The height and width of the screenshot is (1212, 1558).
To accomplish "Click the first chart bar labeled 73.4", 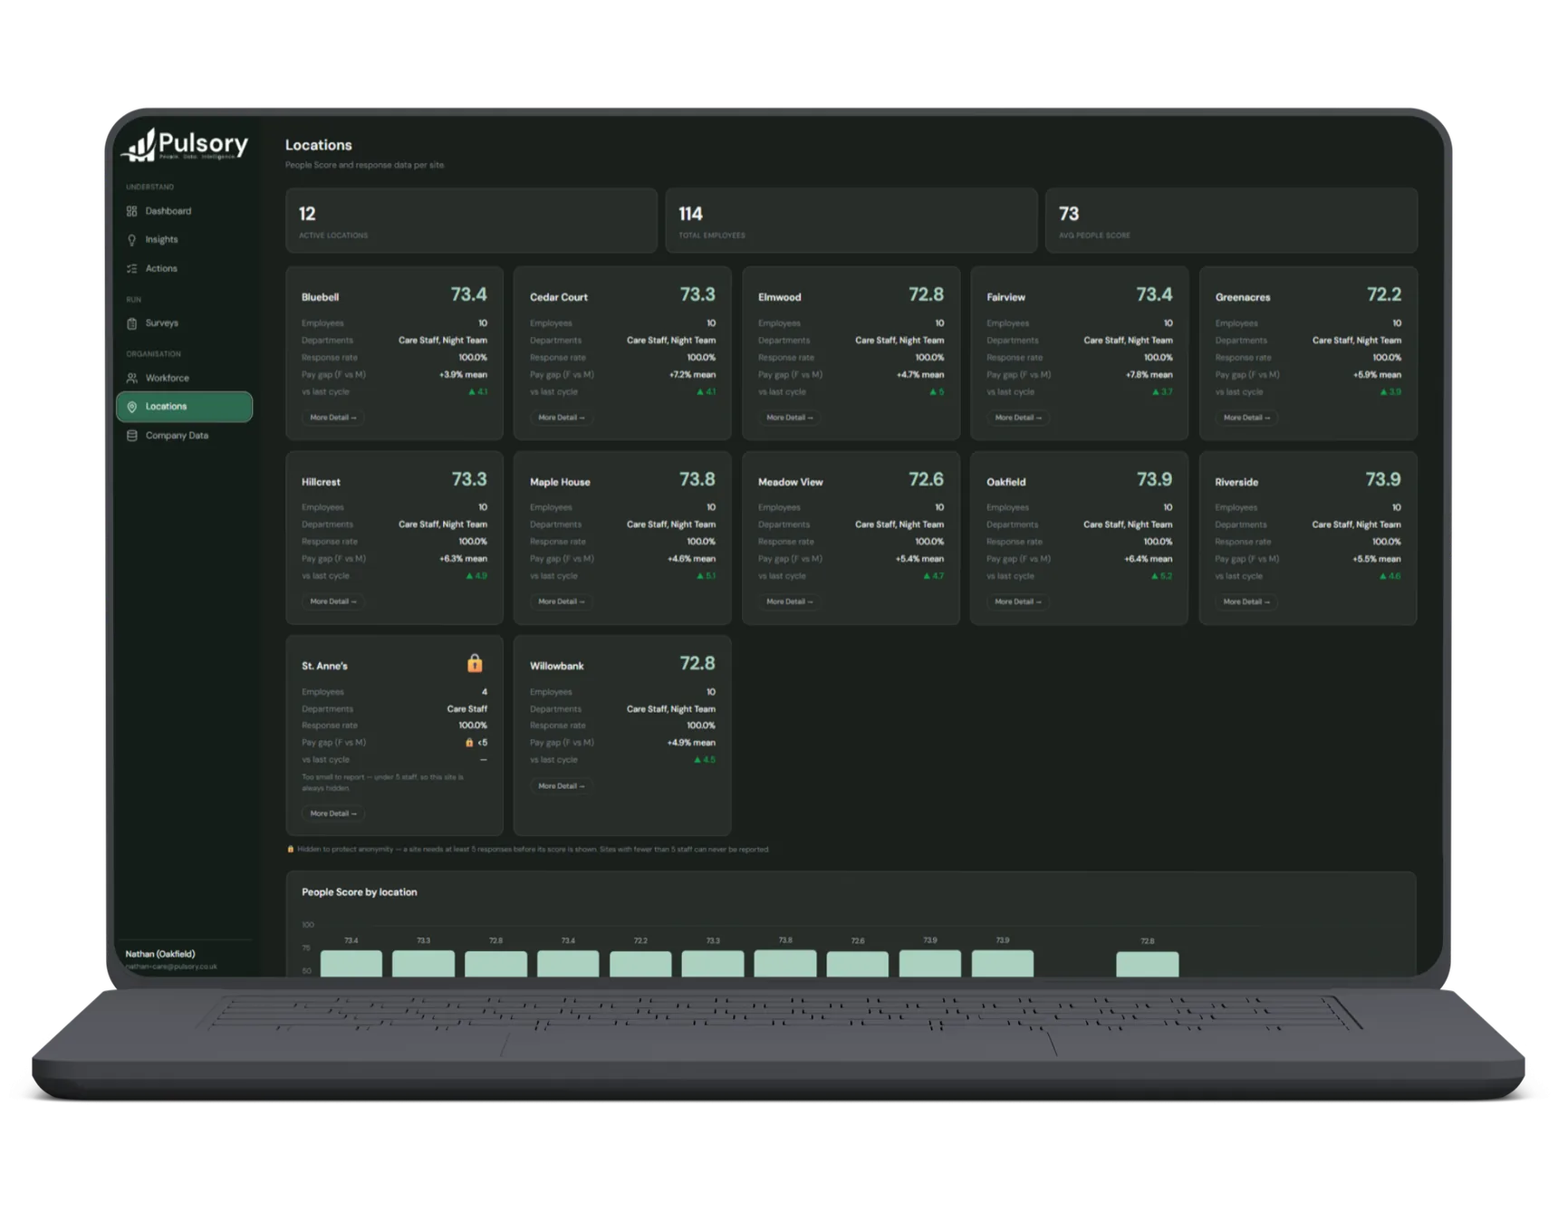I will (x=351, y=963).
